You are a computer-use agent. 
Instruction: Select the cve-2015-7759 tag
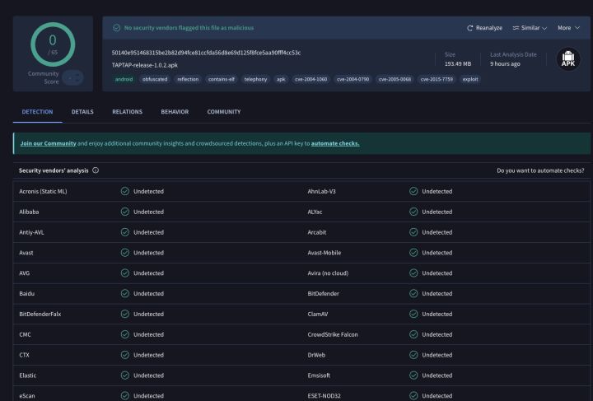point(437,79)
